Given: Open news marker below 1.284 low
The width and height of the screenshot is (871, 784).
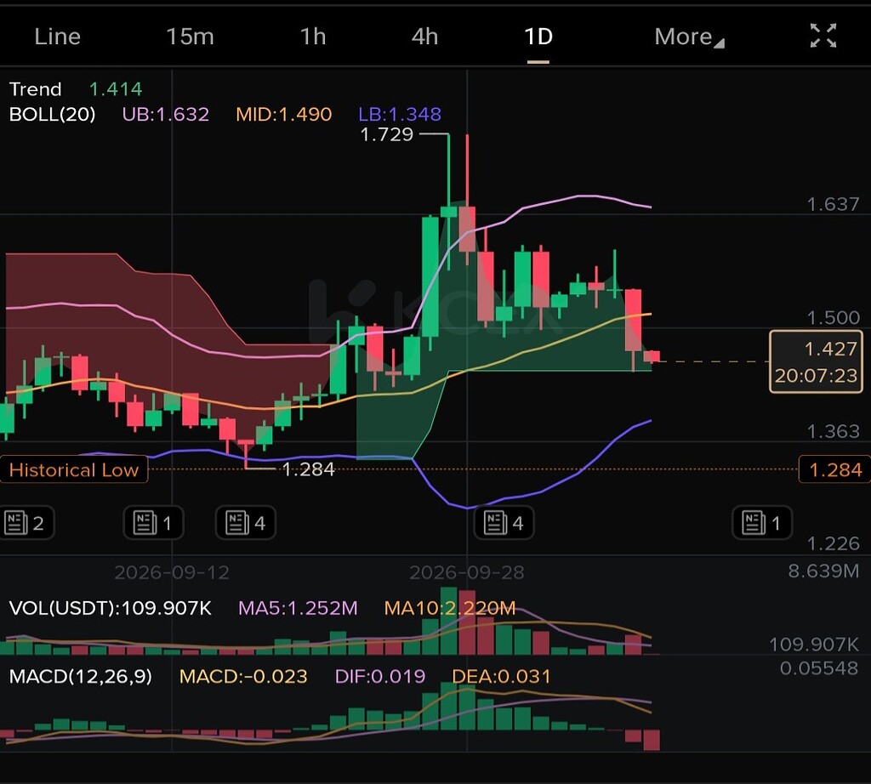Looking at the screenshot, I should 246,522.
